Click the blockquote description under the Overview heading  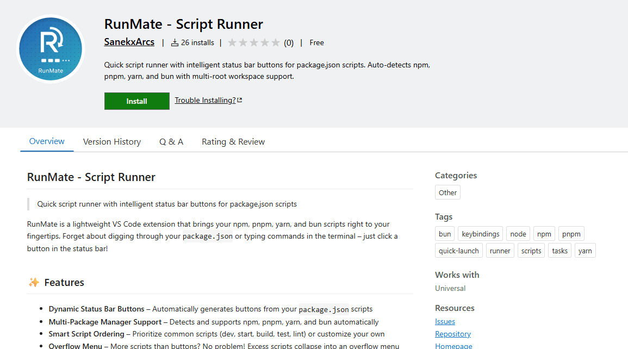coord(167,204)
